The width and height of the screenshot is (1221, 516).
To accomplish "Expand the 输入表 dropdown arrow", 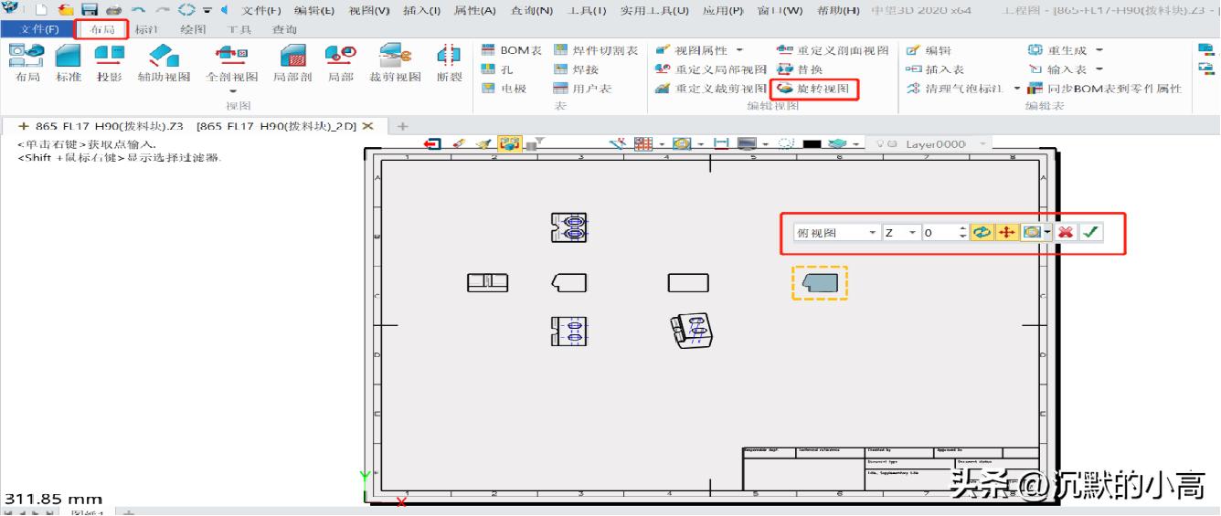I will (x=1099, y=69).
